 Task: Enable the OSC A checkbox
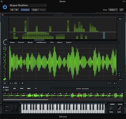[x=4, y=87]
